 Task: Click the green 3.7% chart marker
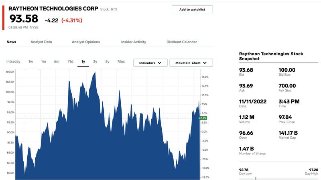tap(203, 118)
